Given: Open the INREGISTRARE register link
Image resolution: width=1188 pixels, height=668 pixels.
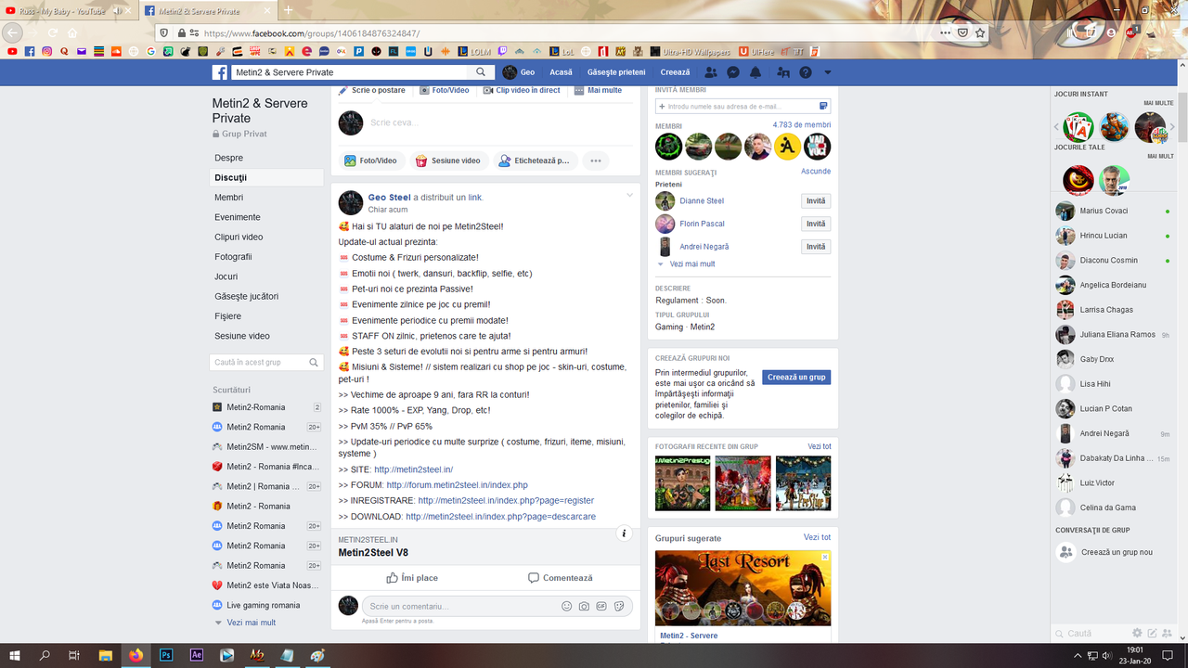Looking at the screenshot, I should pos(506,501).
